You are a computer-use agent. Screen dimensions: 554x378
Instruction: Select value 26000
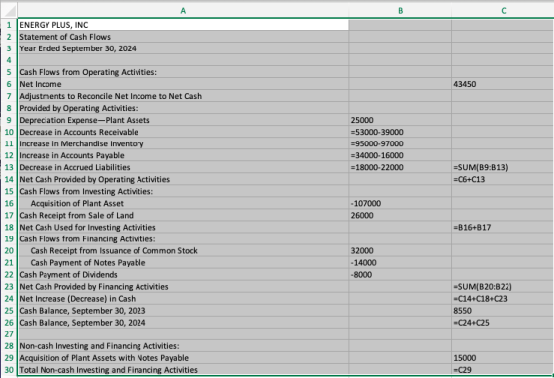pyautogui.click(x=400, y=215)
